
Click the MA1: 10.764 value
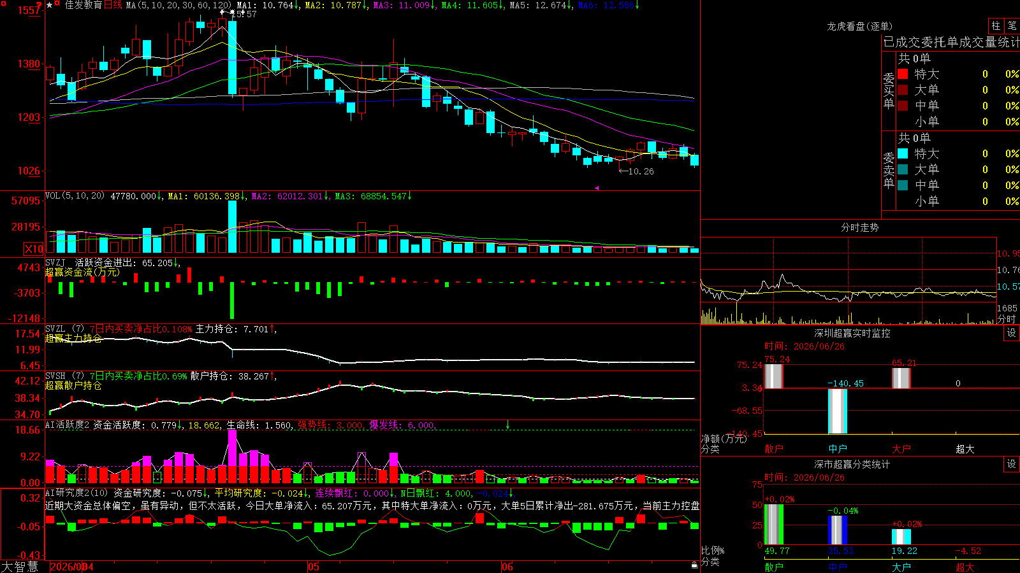coord(266,5)
